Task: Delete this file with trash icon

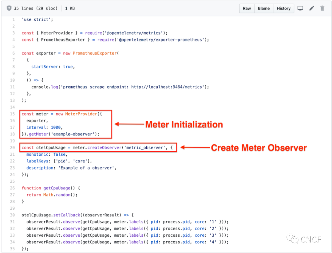Action: coord(322,8)
